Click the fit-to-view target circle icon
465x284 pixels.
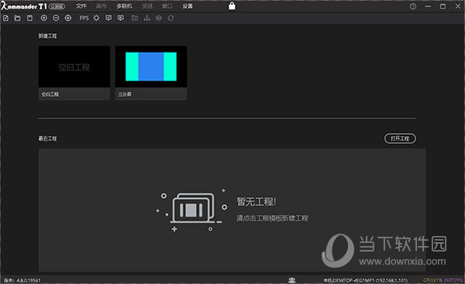point(68,19)
